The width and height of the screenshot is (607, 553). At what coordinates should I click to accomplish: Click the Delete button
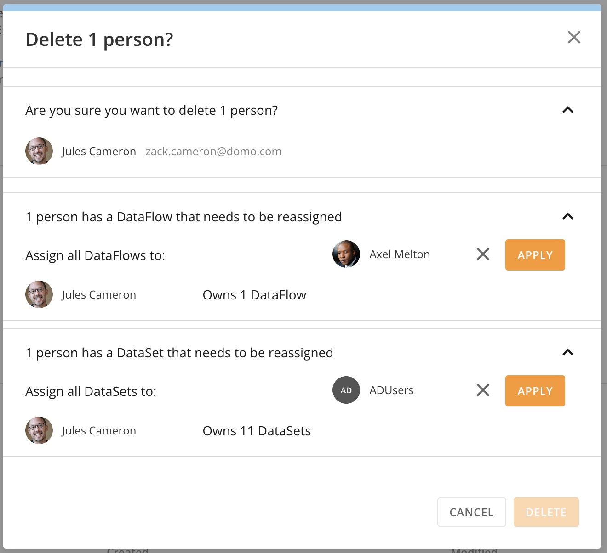click(546, 512)
